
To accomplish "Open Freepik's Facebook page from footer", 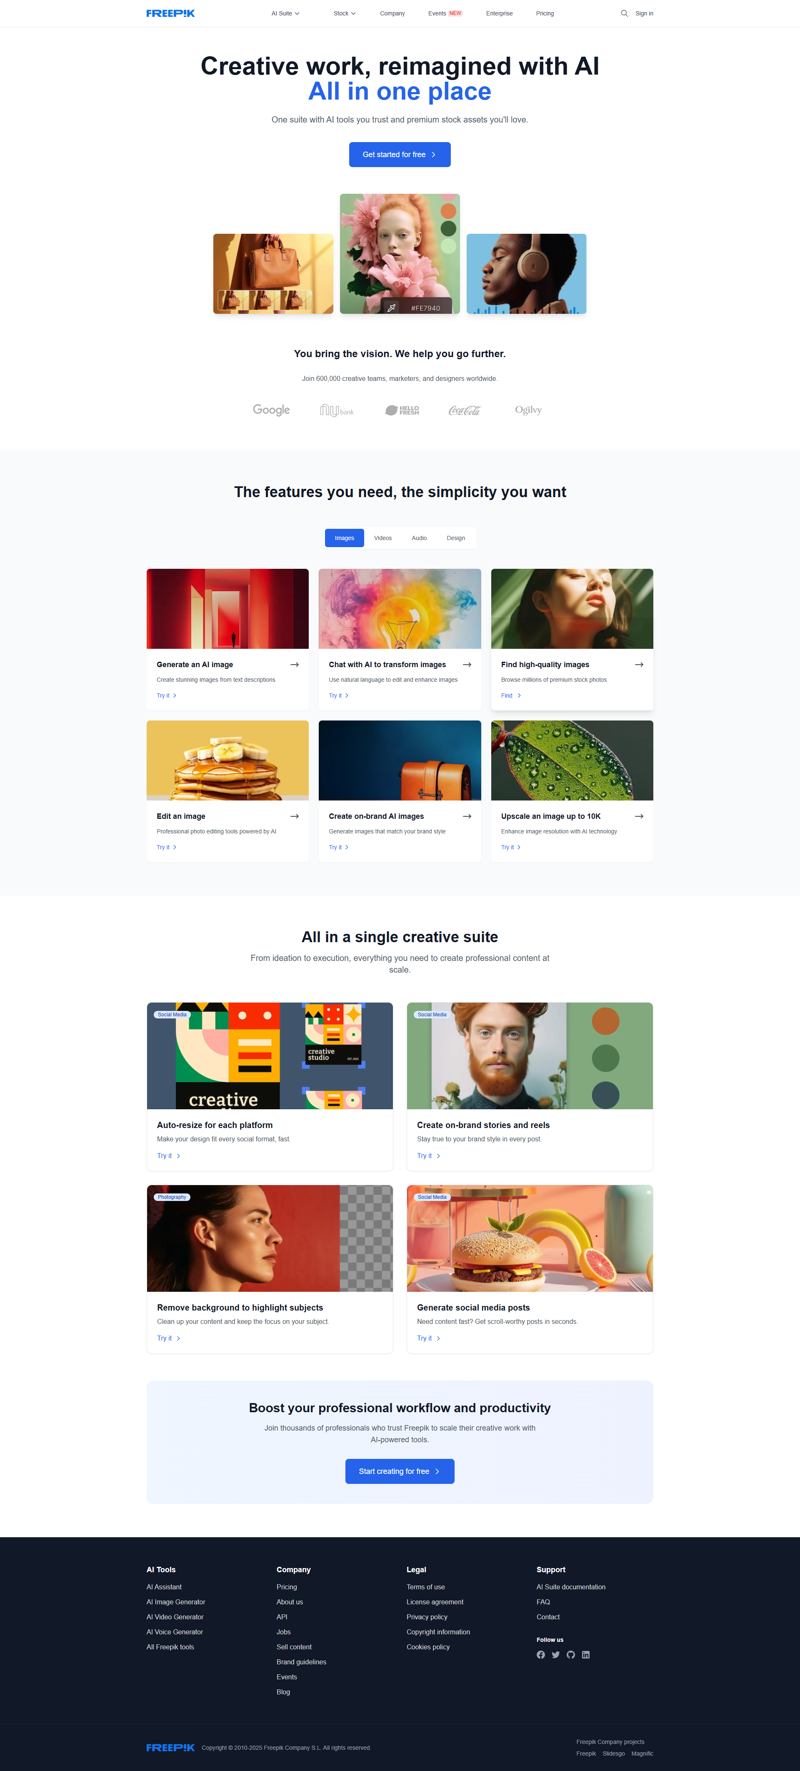I will tap(541, 1655).
